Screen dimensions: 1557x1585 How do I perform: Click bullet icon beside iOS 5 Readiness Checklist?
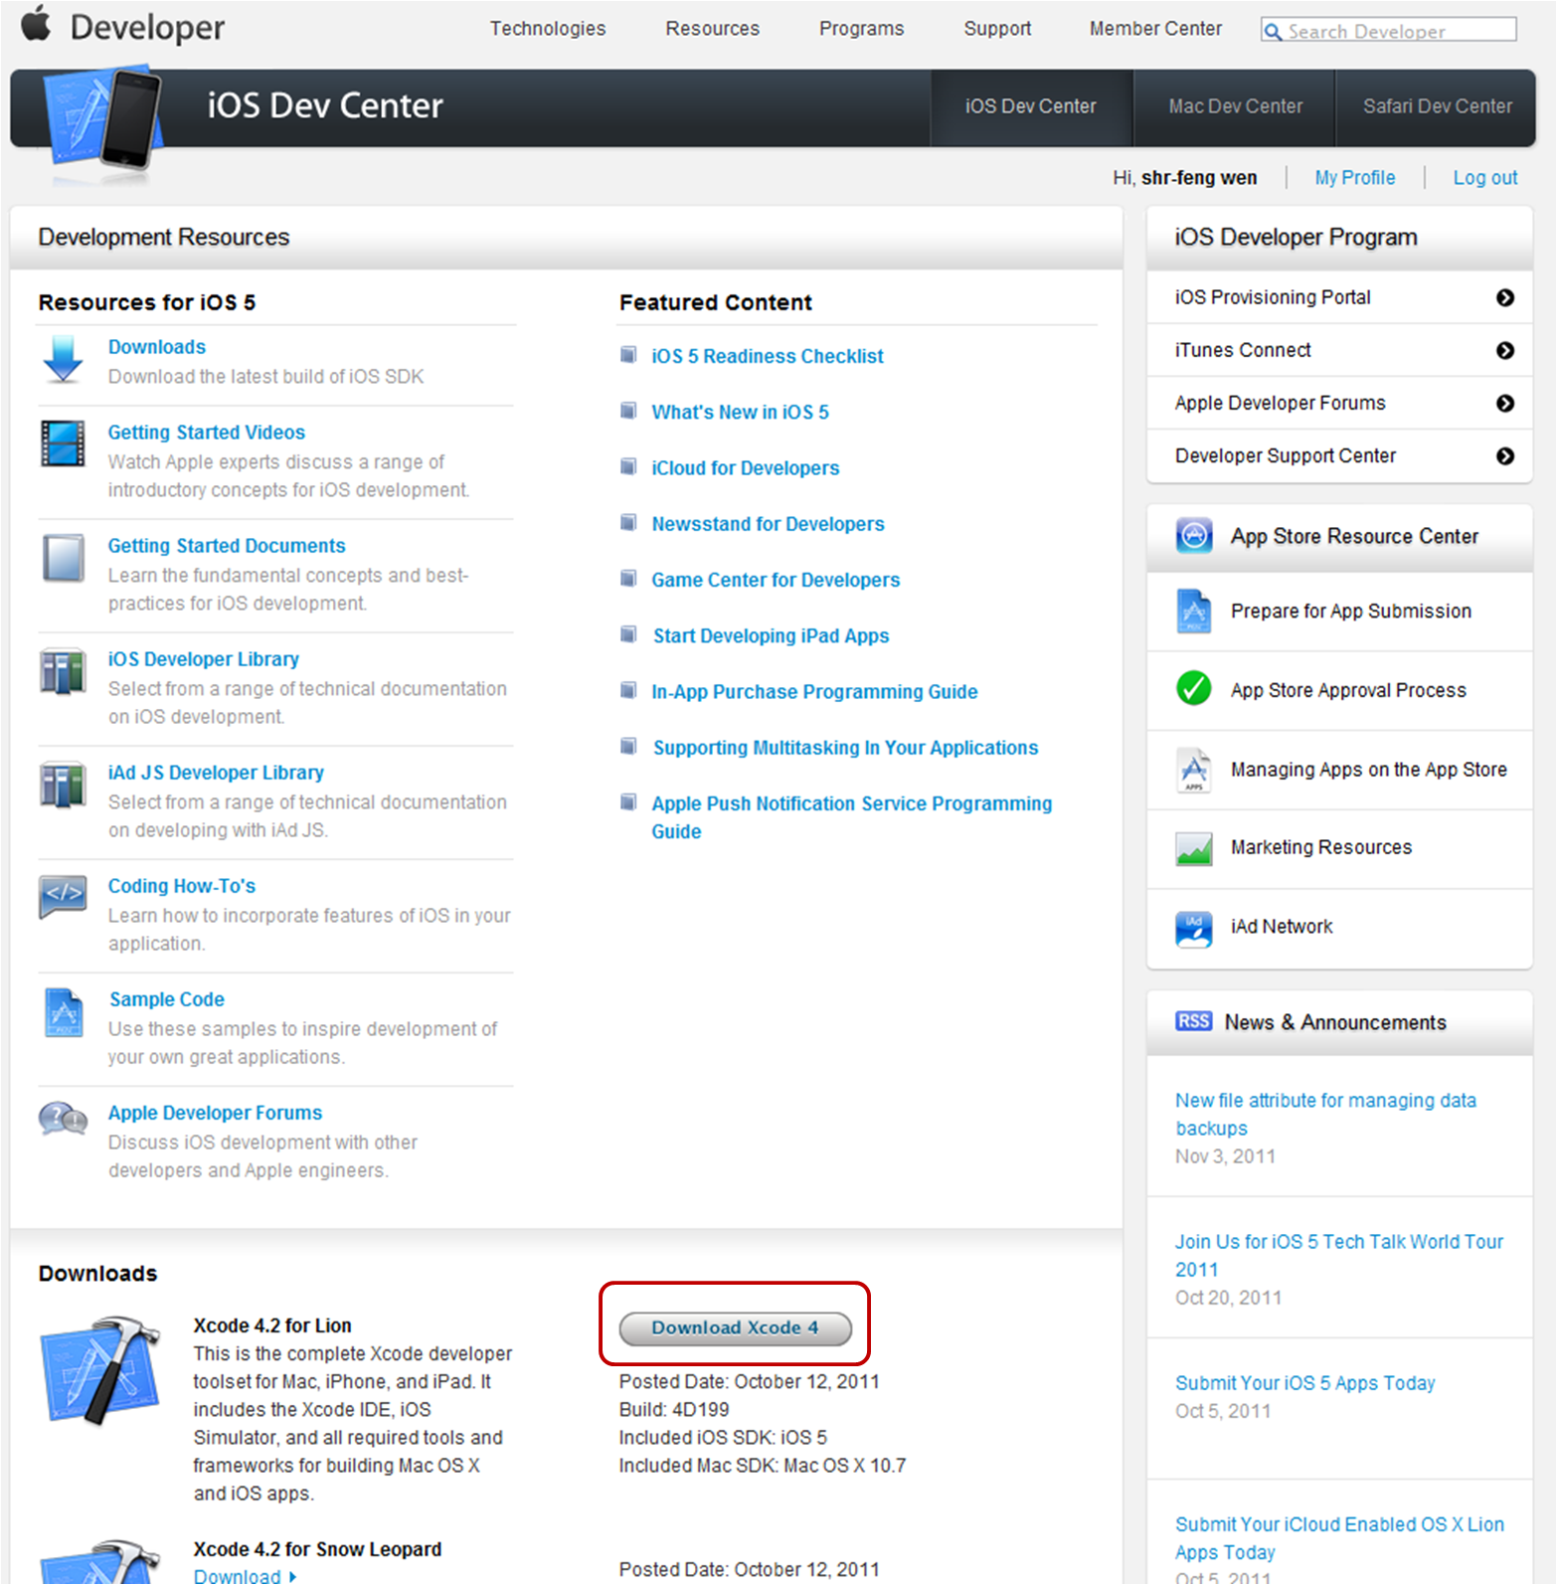(x=628, y=355)
